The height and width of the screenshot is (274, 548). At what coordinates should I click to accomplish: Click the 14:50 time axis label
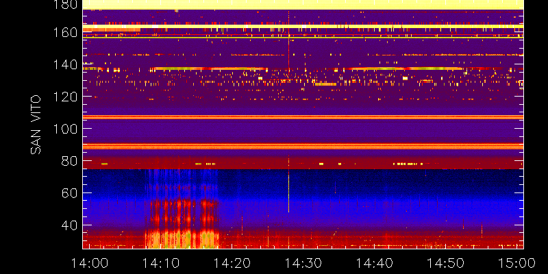pyautogui.click(x=446, y=263)
